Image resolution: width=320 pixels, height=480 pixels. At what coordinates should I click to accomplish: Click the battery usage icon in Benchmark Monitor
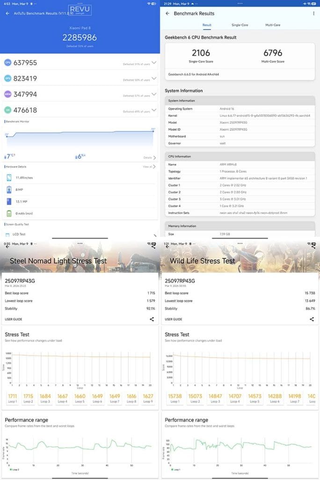[76, 157]
